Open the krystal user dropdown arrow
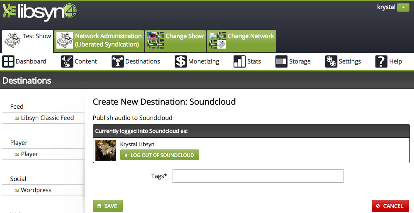Image resolution: width=414 pixels, height=213 pixels. [x=403, y=7]
